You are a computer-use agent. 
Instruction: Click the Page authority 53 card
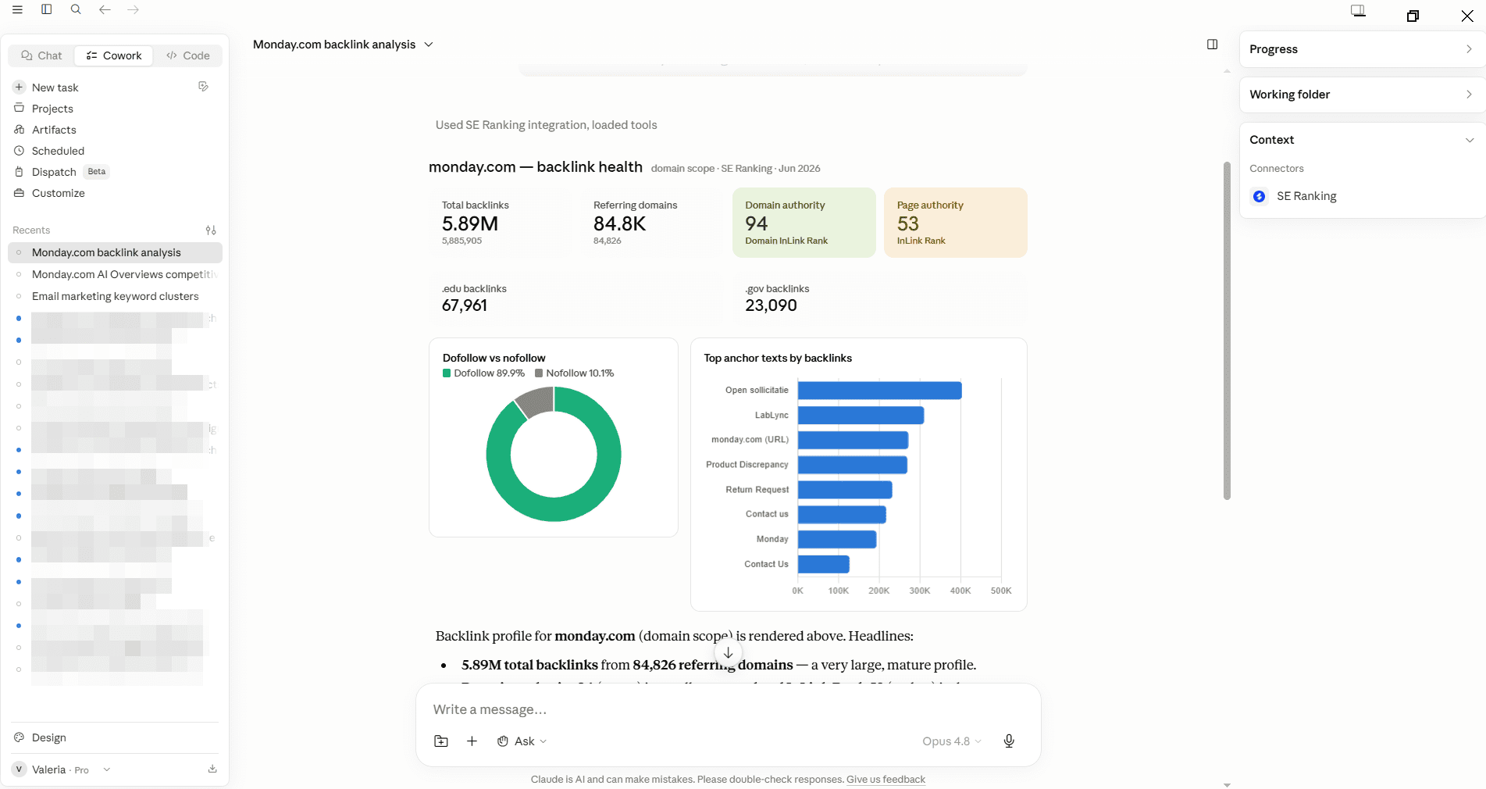pos(955,223)
